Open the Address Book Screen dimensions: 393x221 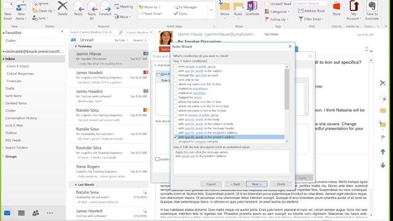coord(311,11)
